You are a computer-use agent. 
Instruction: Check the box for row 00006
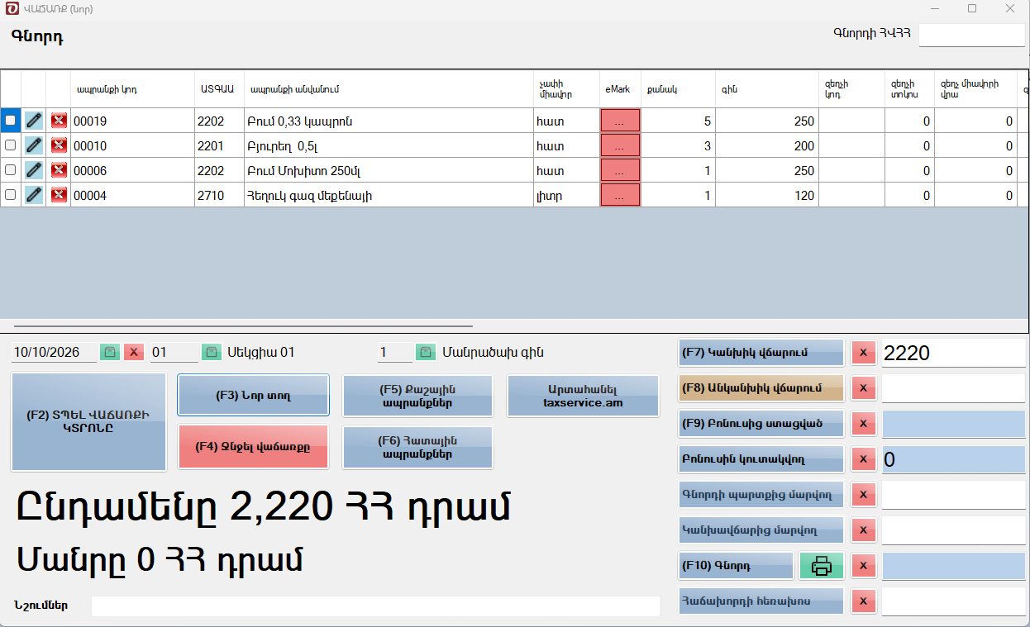[11, 170]
